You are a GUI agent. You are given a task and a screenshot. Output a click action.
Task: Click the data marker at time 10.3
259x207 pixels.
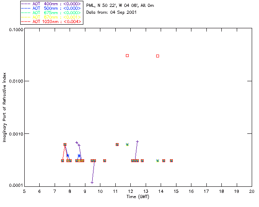coord(104,161)
